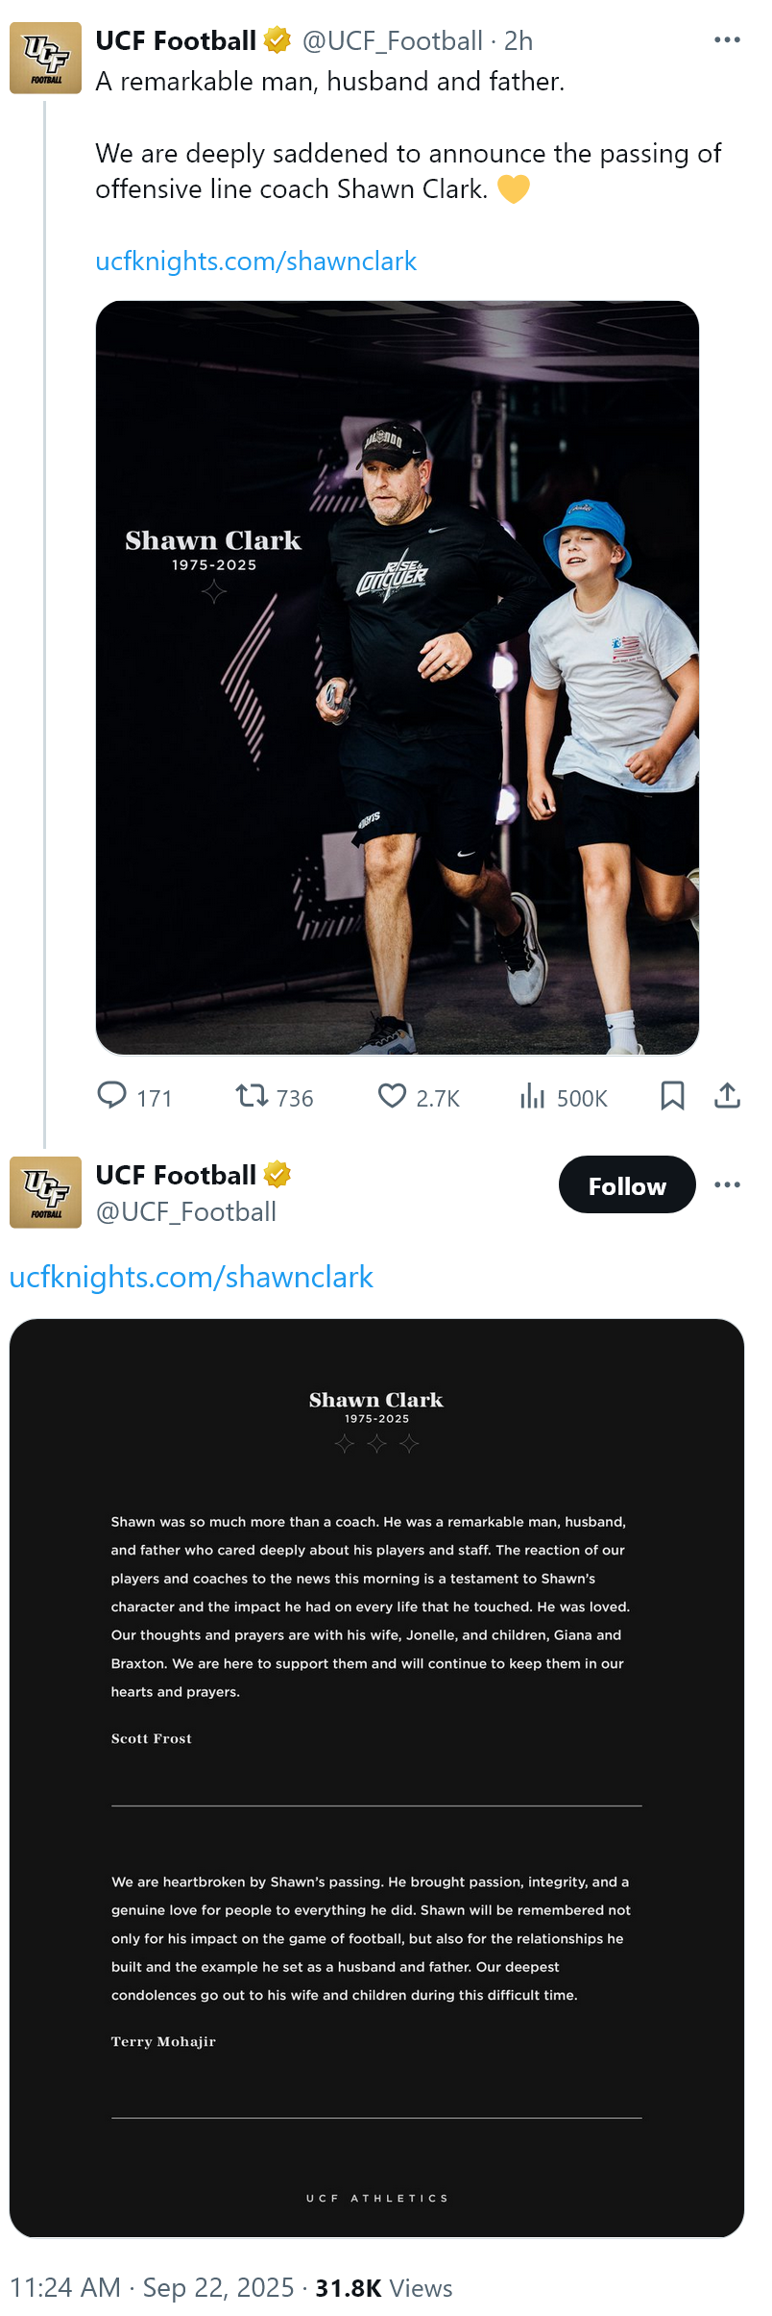Click the verified badge beside the Follow button
Image resolution: width=772 pixels, height=2316 pixels.
[277, 1175]
